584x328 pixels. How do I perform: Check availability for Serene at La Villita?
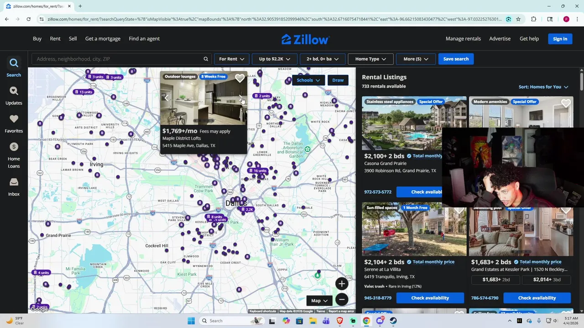tap(430, 298)
